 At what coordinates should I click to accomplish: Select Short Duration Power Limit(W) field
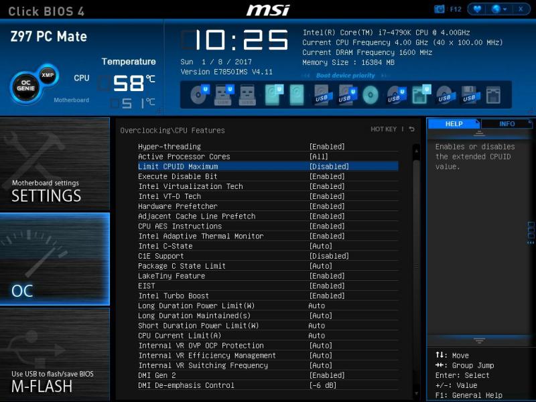[x=267, y=326]
